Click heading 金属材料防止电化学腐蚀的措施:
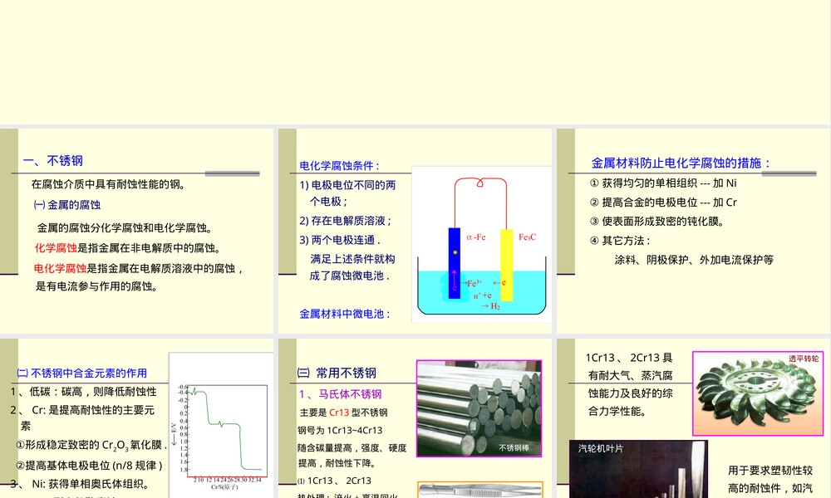 (681, 163)
